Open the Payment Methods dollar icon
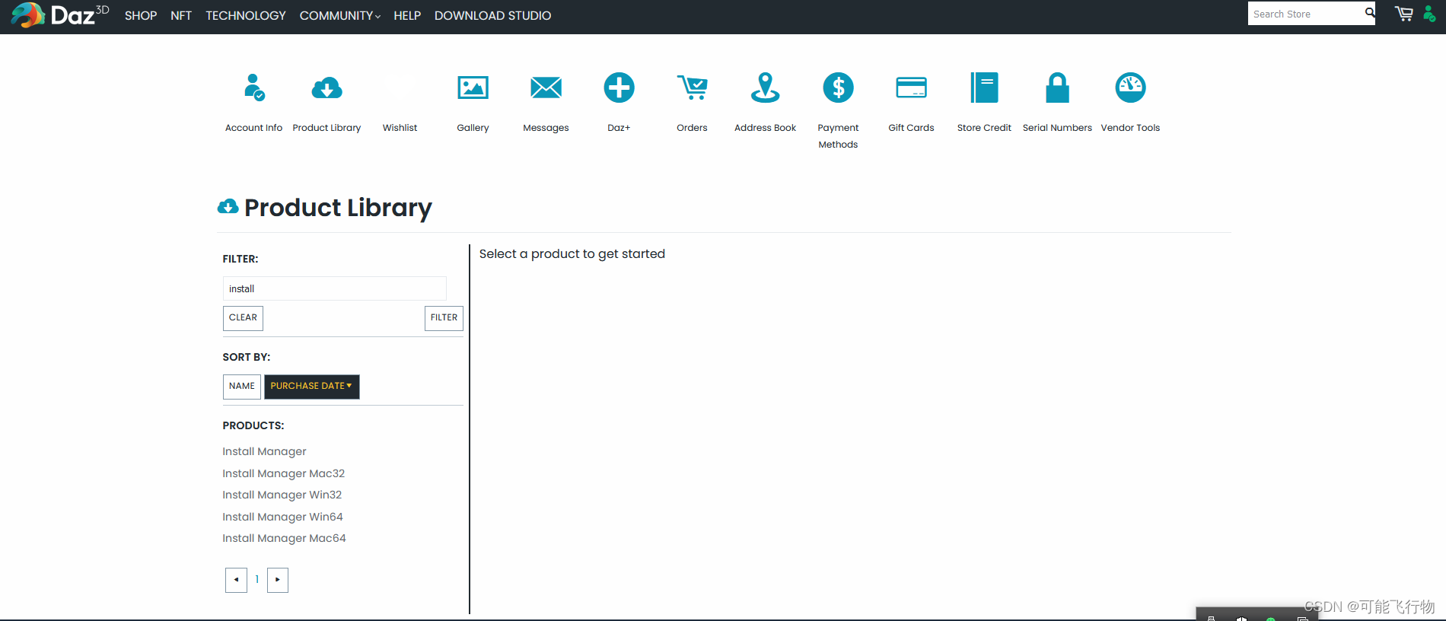Image resolution: width=1446 pixels, height=621 pixels. coord(838,88)
